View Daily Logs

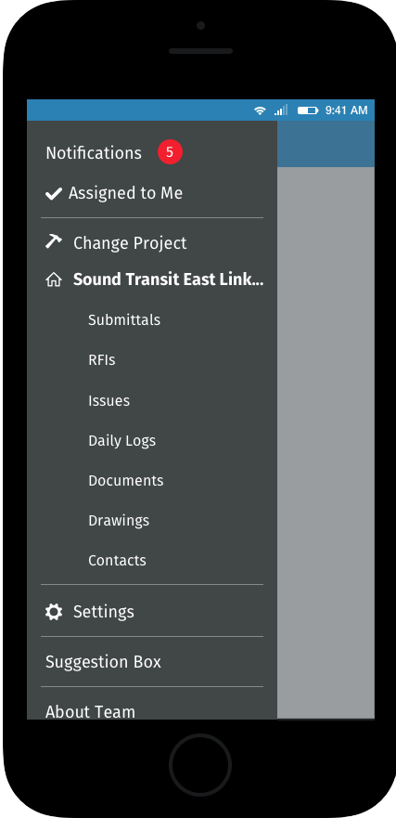[x=121, y=441]
